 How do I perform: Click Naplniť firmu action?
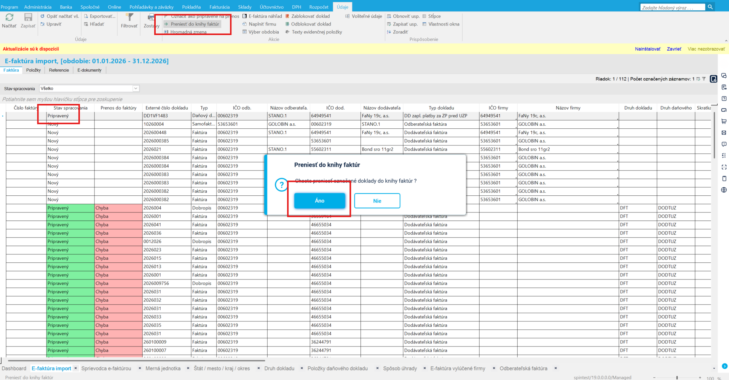[259, 24]
